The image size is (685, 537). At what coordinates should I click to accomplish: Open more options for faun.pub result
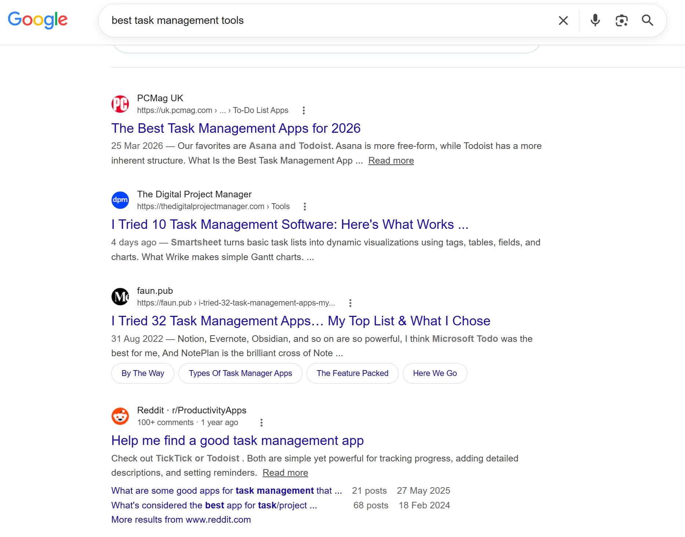click(x=350, y=303)
